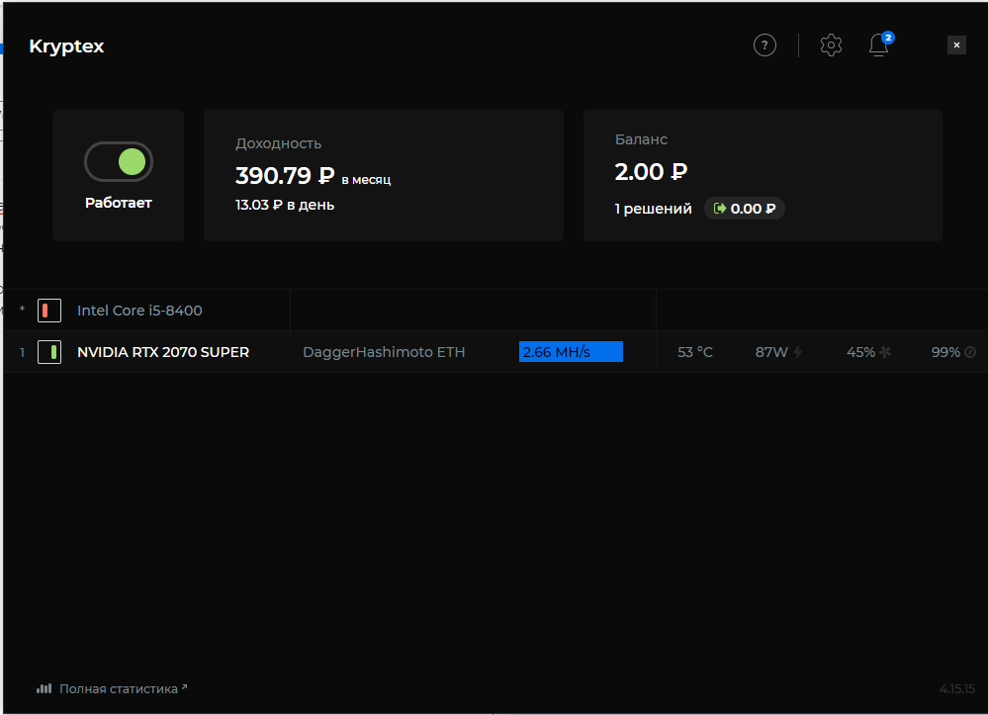This screenshot has width=988, height=715.
Task: Click the load gauge icon next to 99%
Action: coord(970,352)
